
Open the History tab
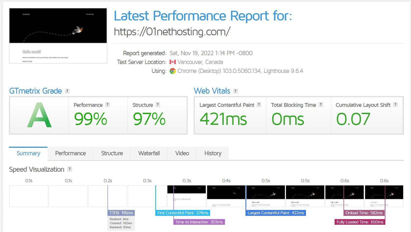213,153
